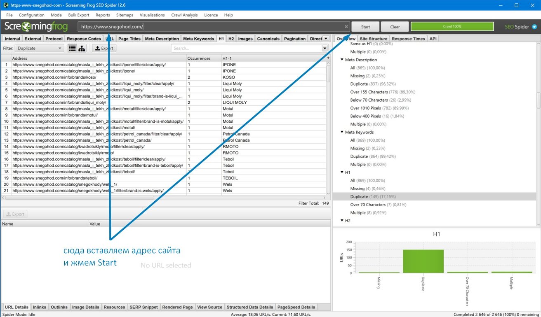Viewport: 541px width, 317px height.
Task: Open the Mode menu
Action: [x=56, y=15]
